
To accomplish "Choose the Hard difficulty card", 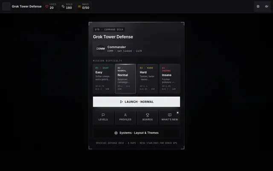I will [148, 79].
